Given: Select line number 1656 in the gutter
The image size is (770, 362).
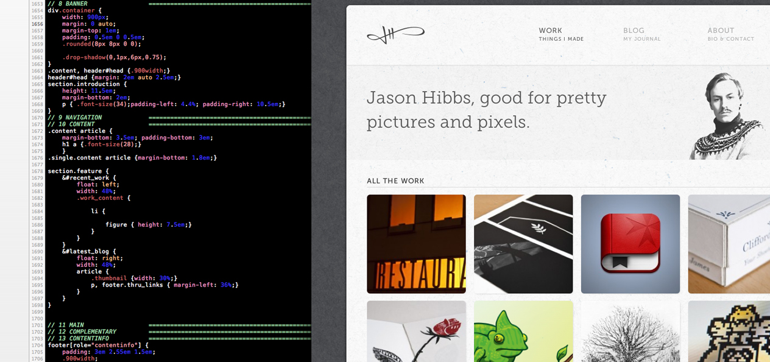Looking at the screenshot, I should click(37, 24).
